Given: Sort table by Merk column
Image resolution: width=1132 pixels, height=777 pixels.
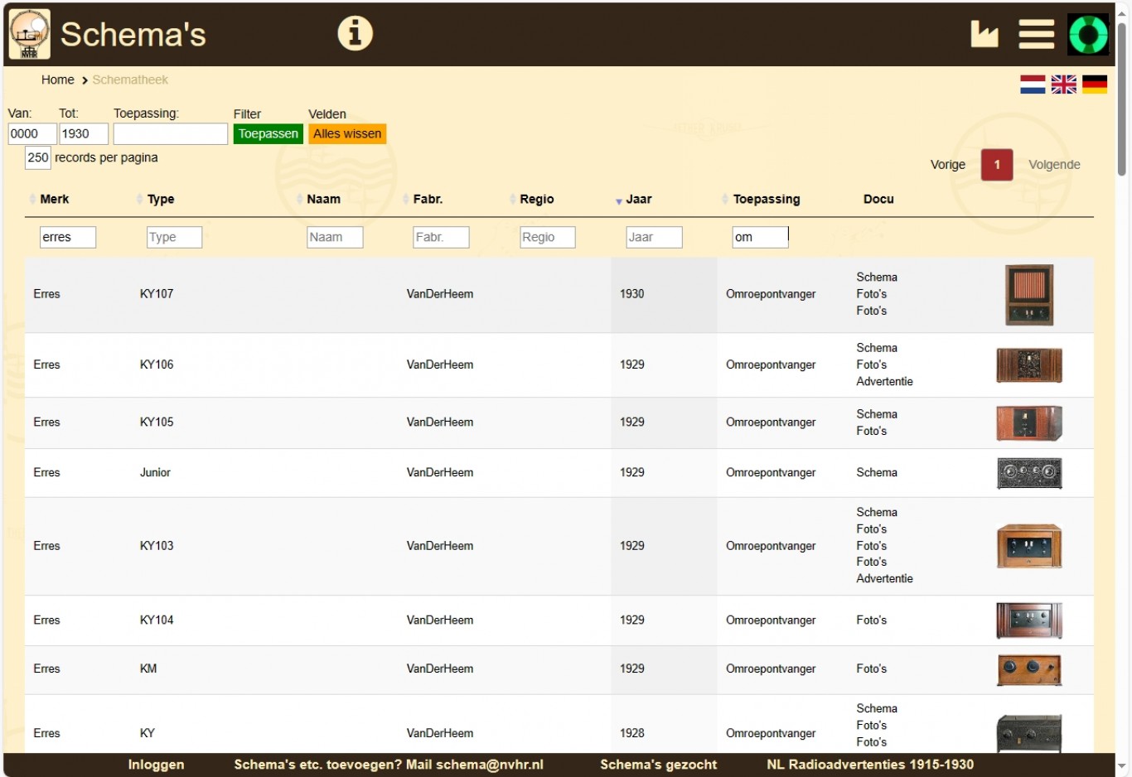Looking at the screenshot, I should coord(54,199).
